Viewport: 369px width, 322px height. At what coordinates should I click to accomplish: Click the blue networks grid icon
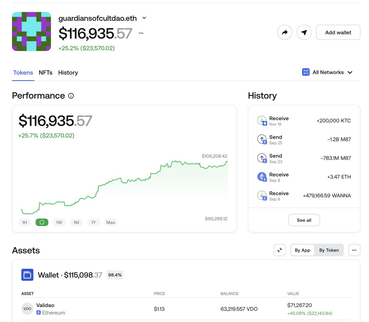[306, 72]
